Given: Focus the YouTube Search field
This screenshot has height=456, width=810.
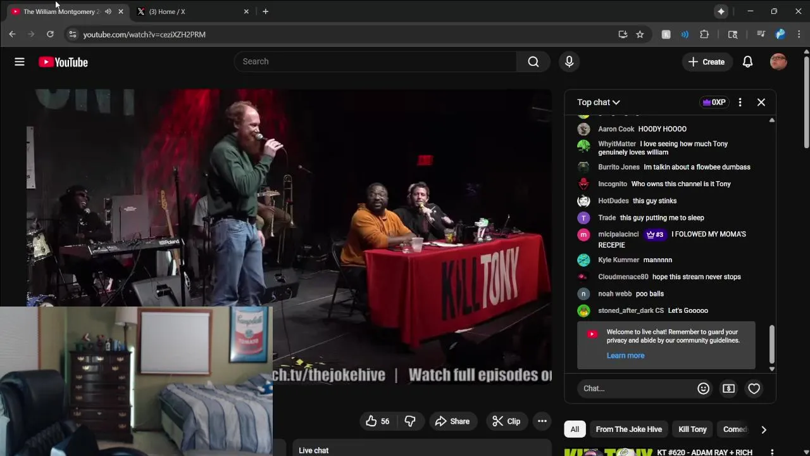Looking at the screenshot, I should 375,61.
